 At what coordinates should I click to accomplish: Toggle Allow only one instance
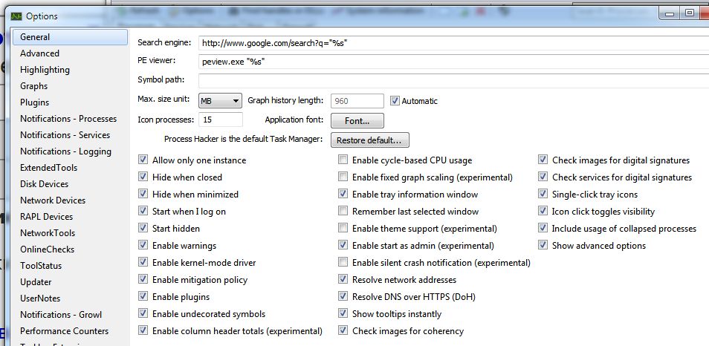143,160
